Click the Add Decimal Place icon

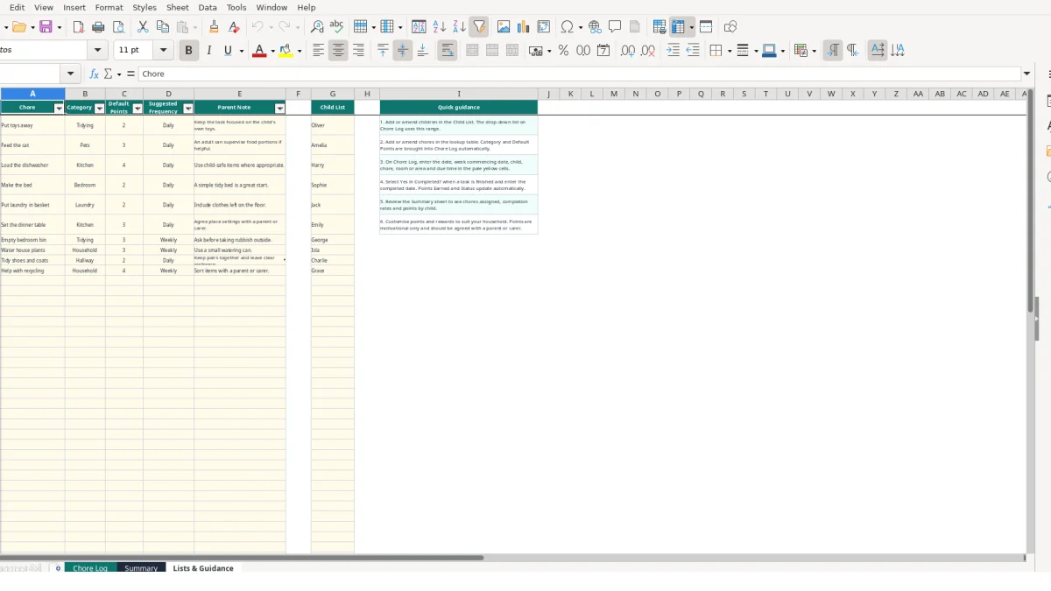[x=628, y=51]
